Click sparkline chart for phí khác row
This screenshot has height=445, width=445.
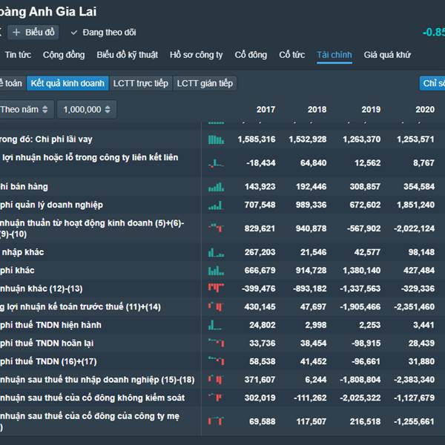click(217, 271)
